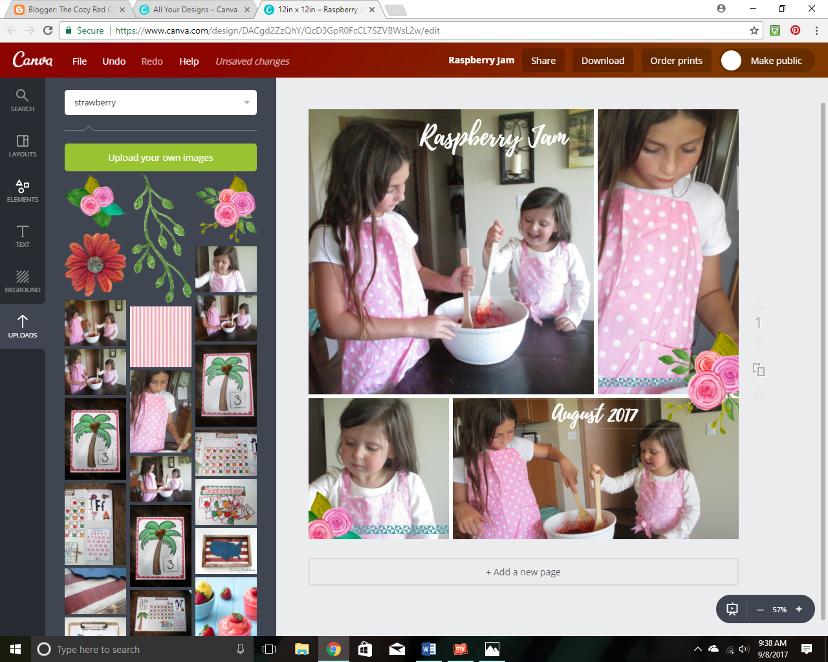Open the File menu
The image size is (828, 662).
[x=79, y=61]
